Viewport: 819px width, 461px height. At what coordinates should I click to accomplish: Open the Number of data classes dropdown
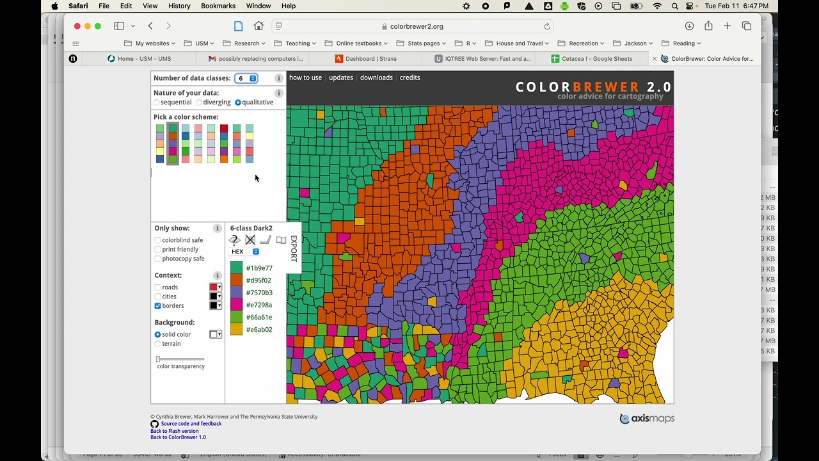246,78
